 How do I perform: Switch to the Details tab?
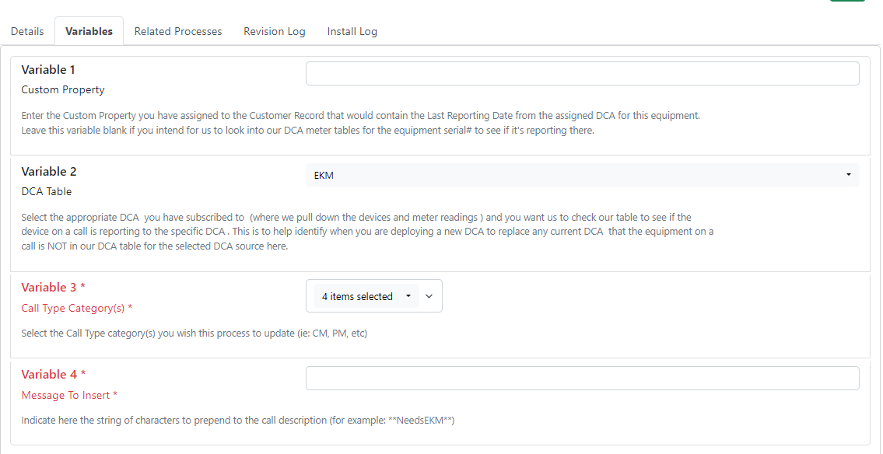pyautogui.click(x=27, y=31)
